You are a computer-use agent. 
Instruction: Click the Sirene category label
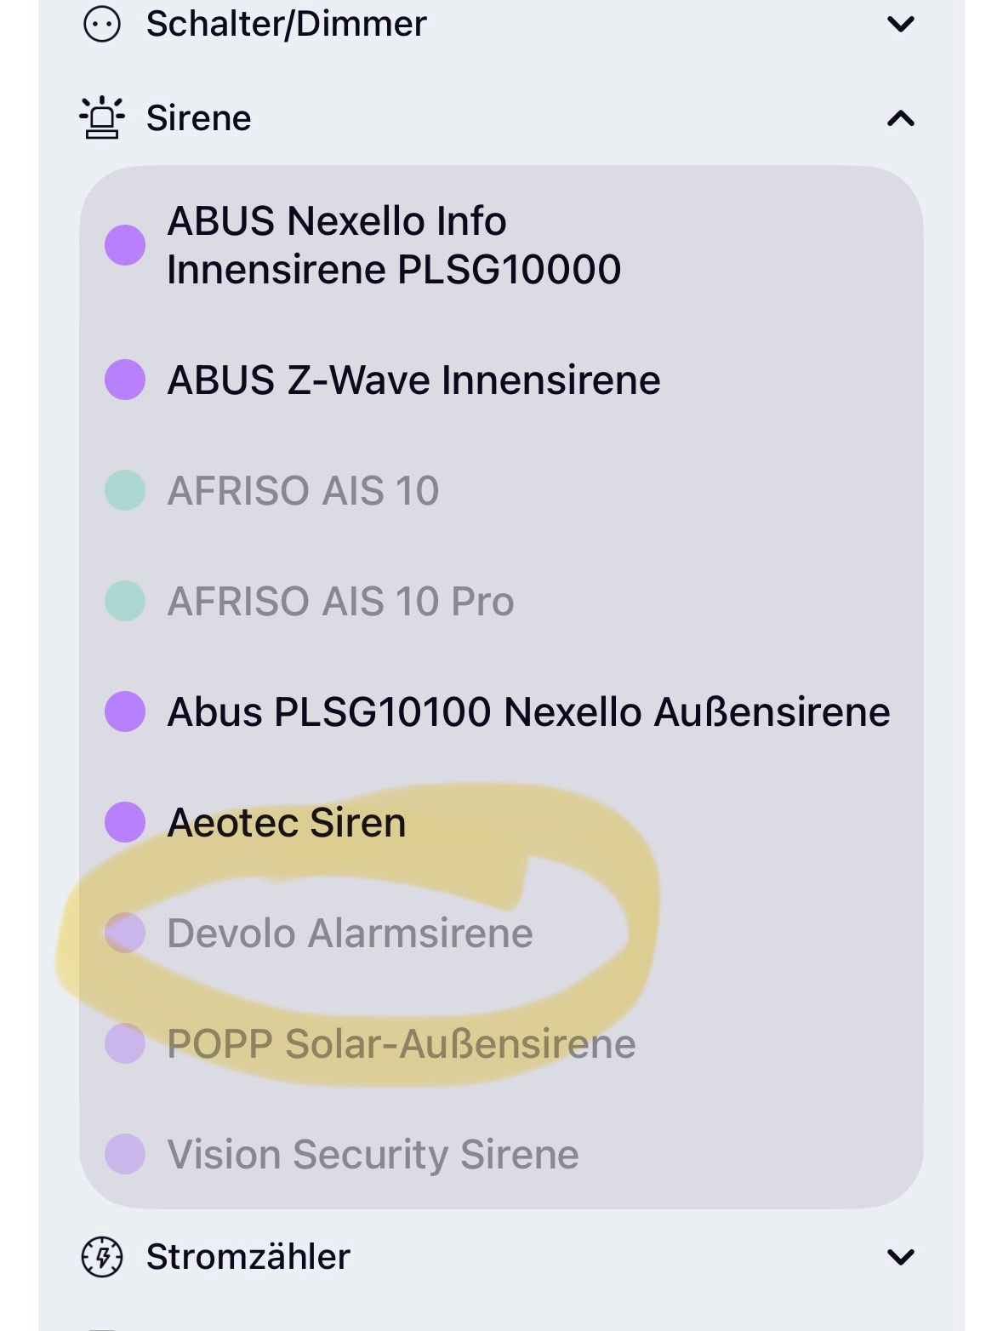coord(198,118)
